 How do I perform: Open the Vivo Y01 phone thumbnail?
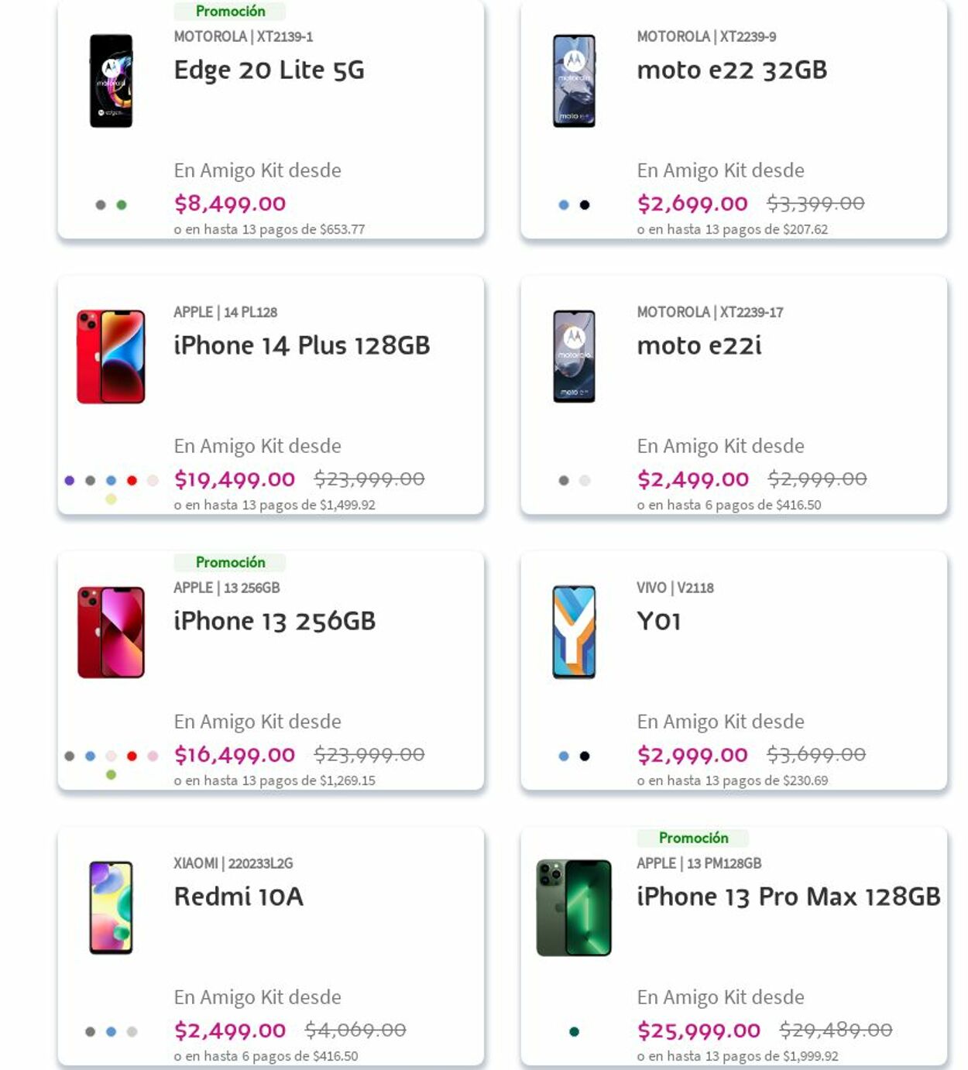pos(574,632)
